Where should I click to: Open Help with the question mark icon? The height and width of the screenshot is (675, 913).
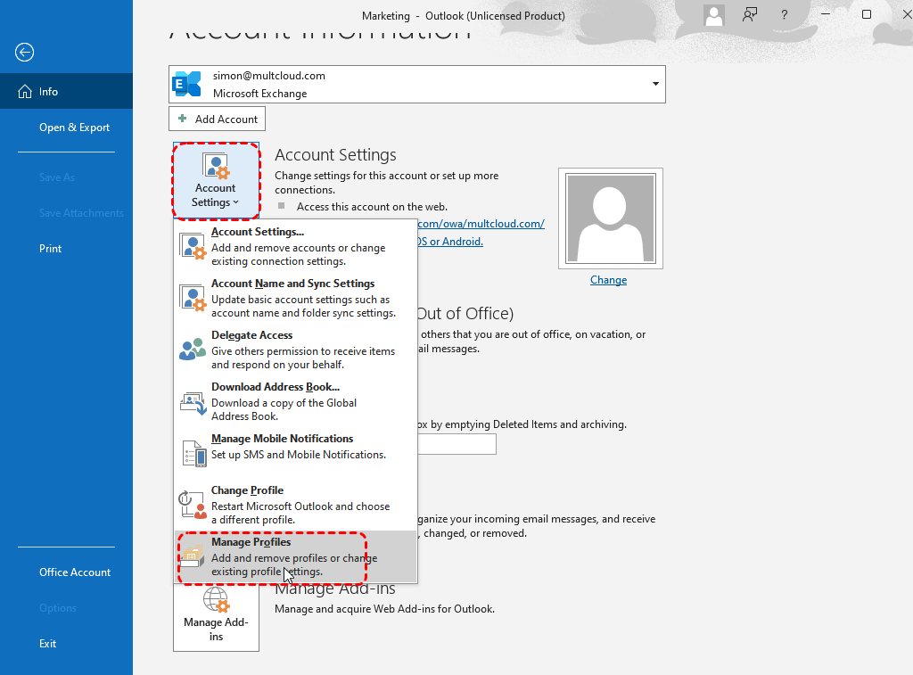(785, 15)
